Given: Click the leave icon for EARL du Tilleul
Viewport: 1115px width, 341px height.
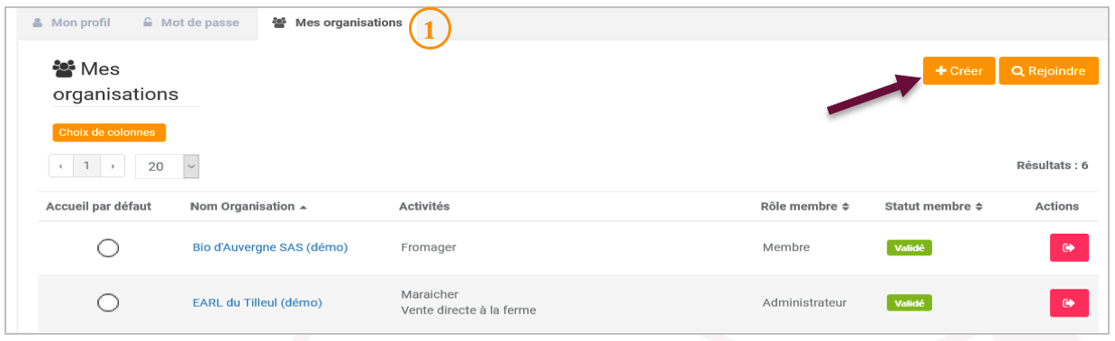Looking at the screenshot, I should [1069, 303].
